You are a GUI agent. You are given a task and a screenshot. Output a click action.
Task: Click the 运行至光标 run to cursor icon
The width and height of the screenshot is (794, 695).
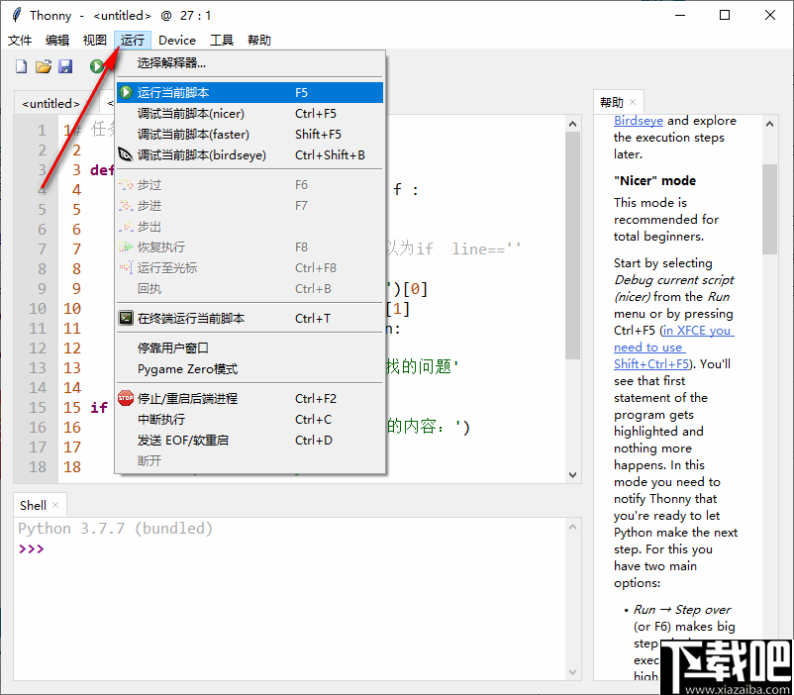click(126, 267)
